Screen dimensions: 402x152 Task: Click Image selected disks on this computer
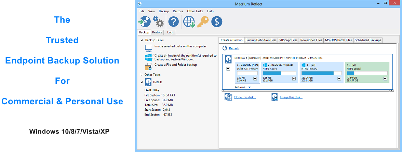(x=180, y=46)
